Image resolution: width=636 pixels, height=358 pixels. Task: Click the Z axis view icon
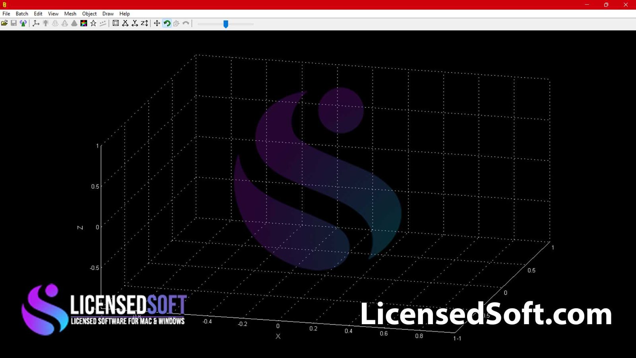(x=144, y=23)
